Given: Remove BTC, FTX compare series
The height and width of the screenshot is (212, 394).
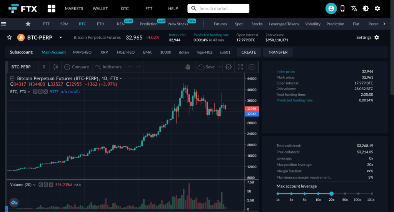Looking at the screenshot, I should pos(45,91).
